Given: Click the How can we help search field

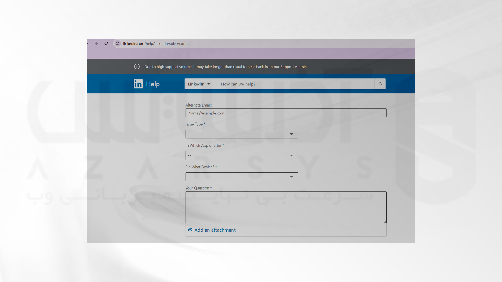Looking at the screenshot, I should click(x=295, y=84).
